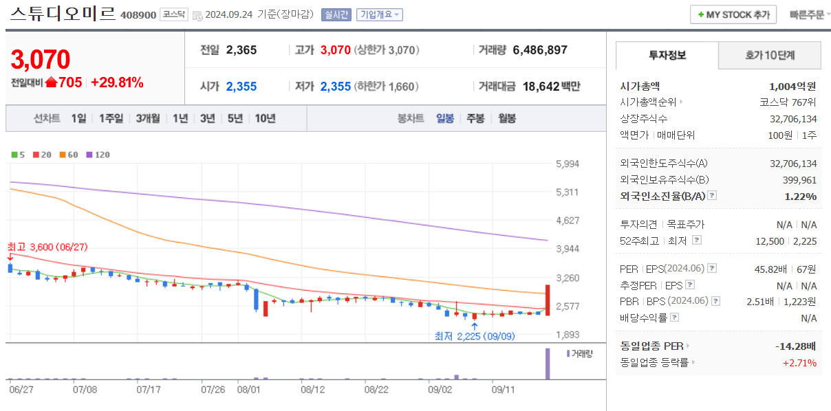Screen dimensions: 831x411
Task: Click the 코스닥 767위 ranking value
Action: coord(788,102)
